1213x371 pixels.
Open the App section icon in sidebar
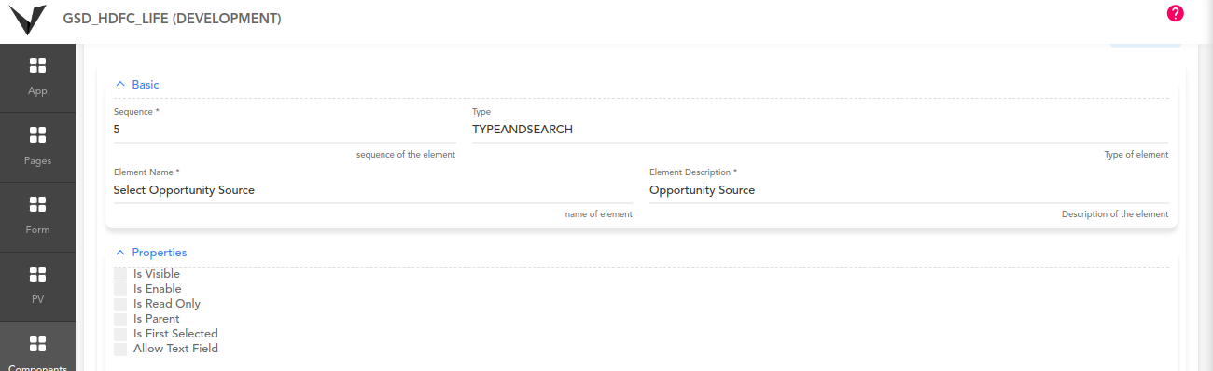coord(37,65)
